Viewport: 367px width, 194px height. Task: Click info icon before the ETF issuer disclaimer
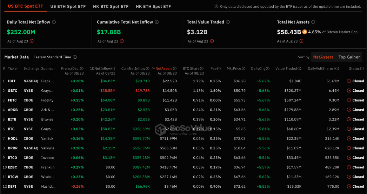point(216,7)
